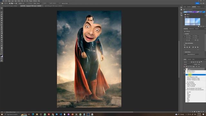Image resolution: width=206 pixels, height=116 pixels.
Task: Open the search icon beside Share
Action: [x=201, y=3]
